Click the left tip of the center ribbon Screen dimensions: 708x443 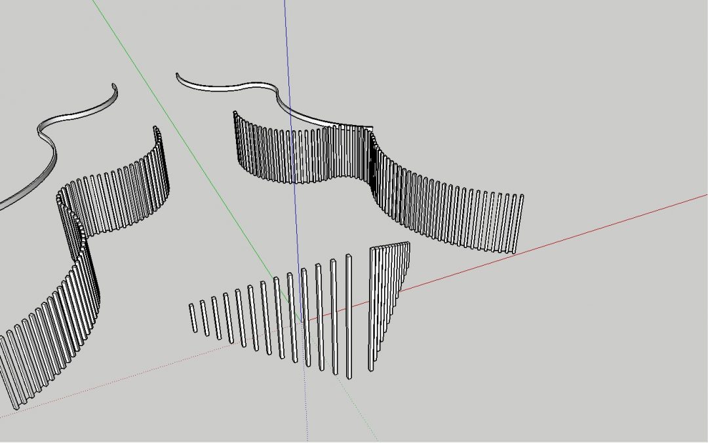point(178,76)
